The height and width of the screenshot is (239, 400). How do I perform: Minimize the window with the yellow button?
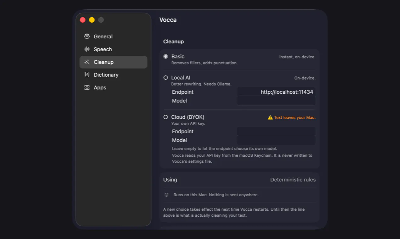[x=92, y=20]
